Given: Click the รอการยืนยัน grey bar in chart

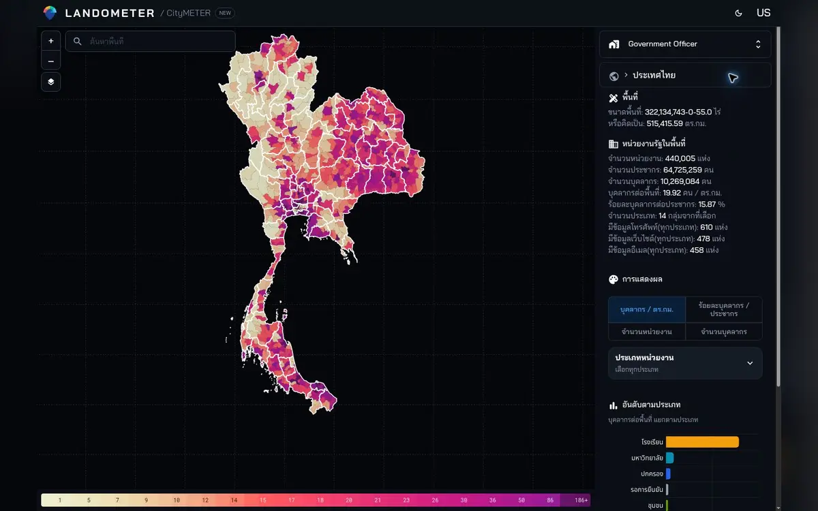Looking at the screenshot, I should 667,489.
